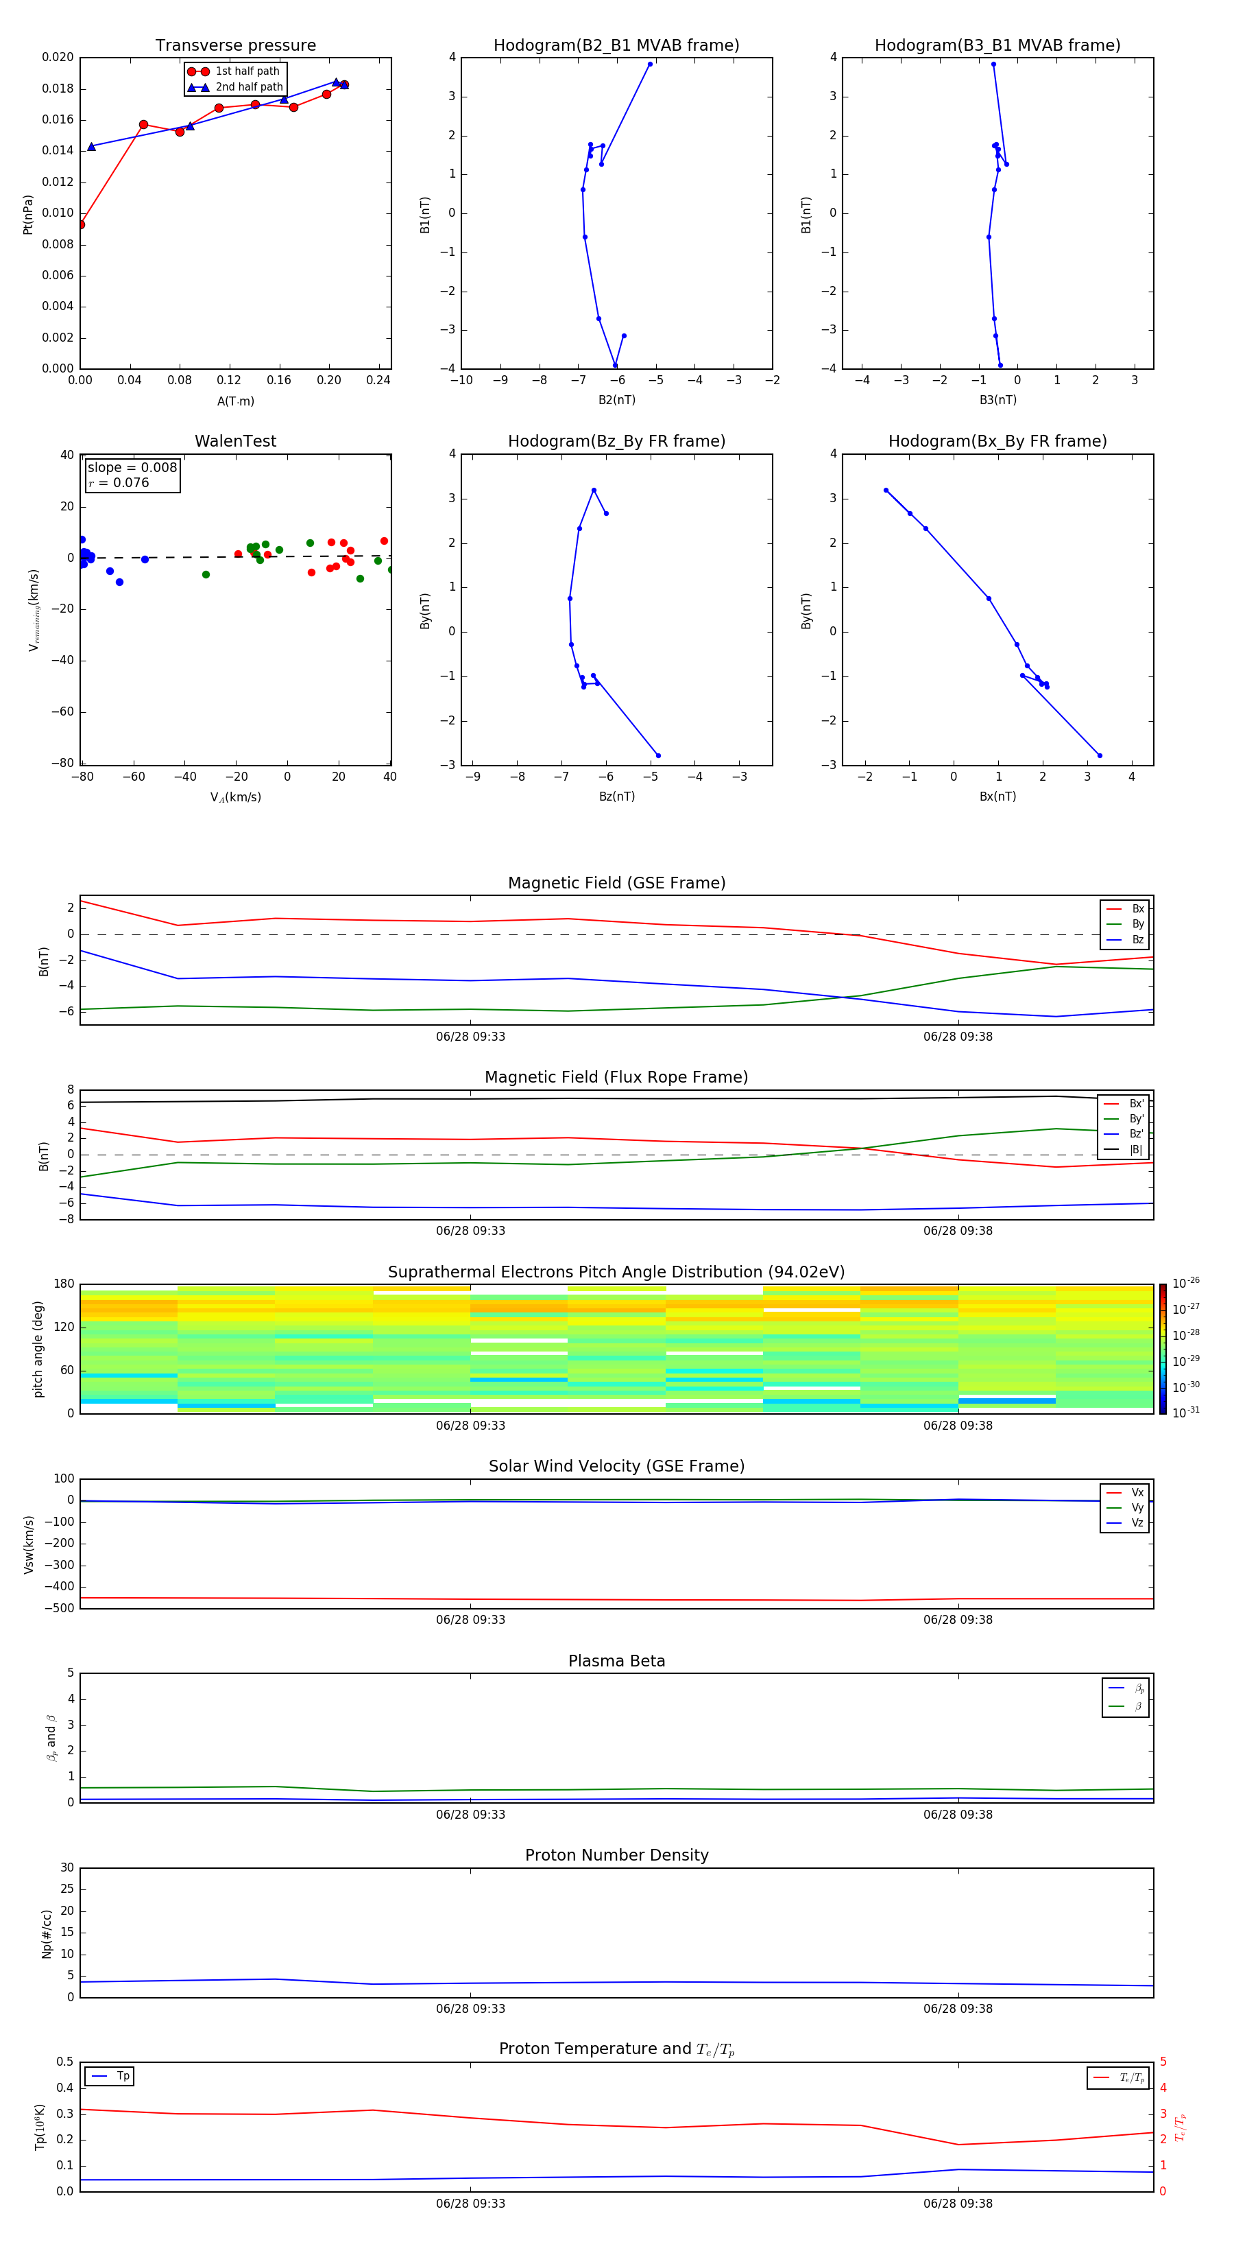Click the 'Plasma Beta' plot title
Screen dimensions: 1234x2264
point(616,1661)
